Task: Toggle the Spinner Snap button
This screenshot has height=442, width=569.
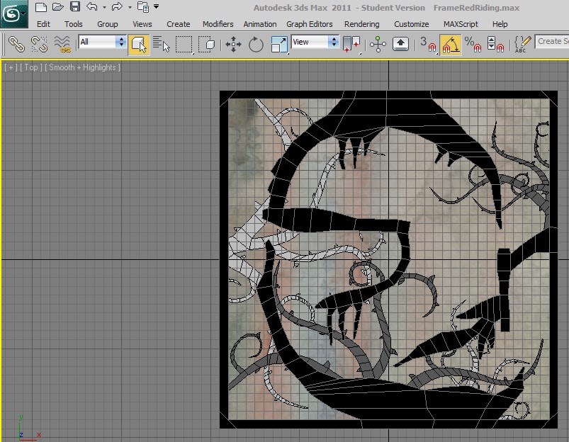Action: [x=496, y=45]
